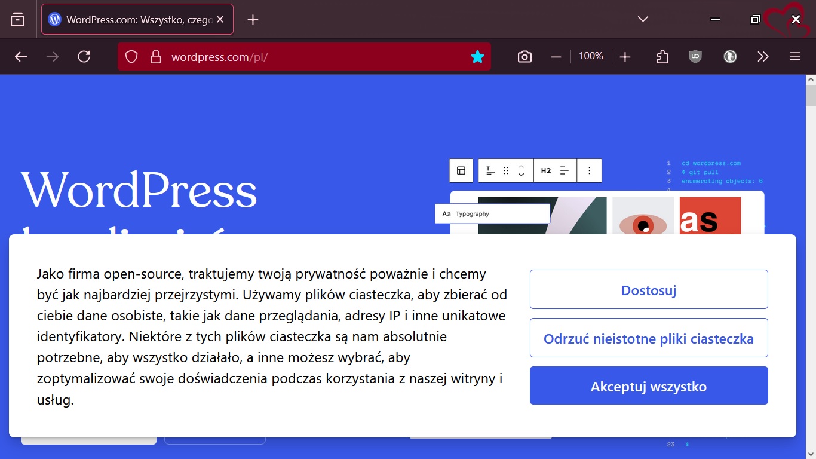The image size is (816, 459).
Task: Reload the current page
Action: [84, 57]
